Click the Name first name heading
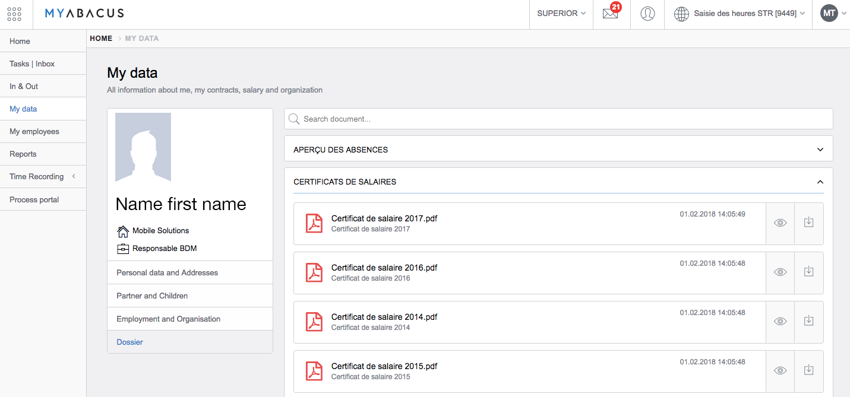850x397 pixels. [181, 204]
